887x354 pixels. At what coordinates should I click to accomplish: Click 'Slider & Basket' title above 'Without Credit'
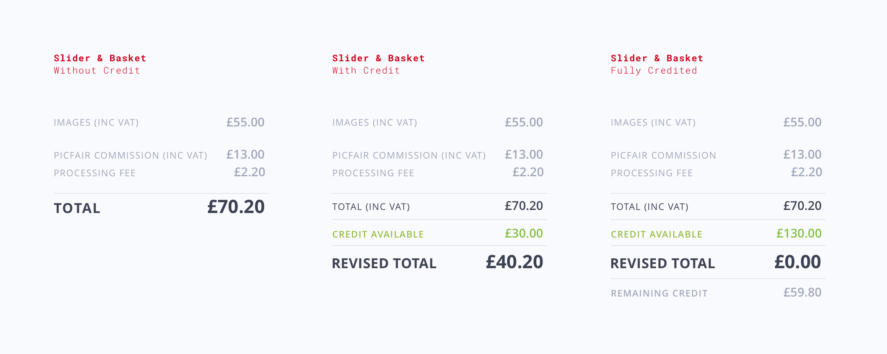[100, 58]
